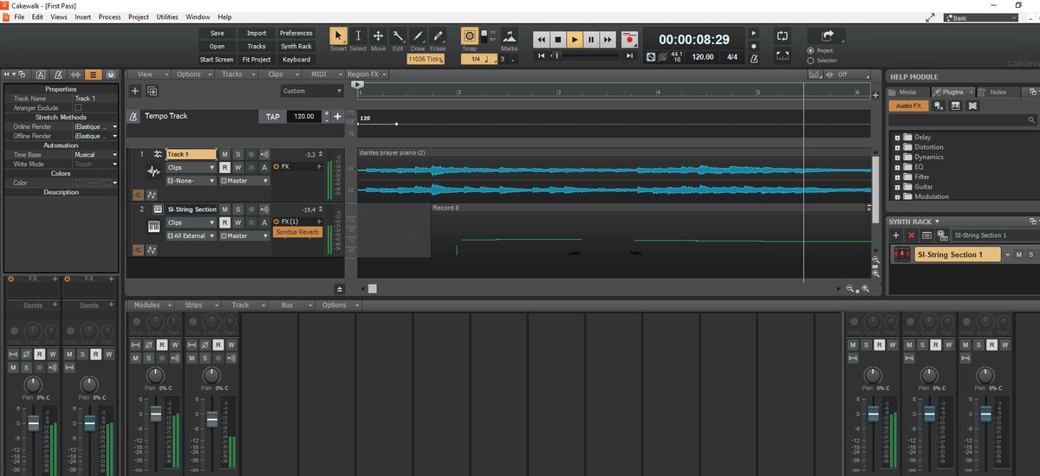Expand the Dynamics plugin folder
Viewport: 1040px width, 476px height.
tap(898, 158)
